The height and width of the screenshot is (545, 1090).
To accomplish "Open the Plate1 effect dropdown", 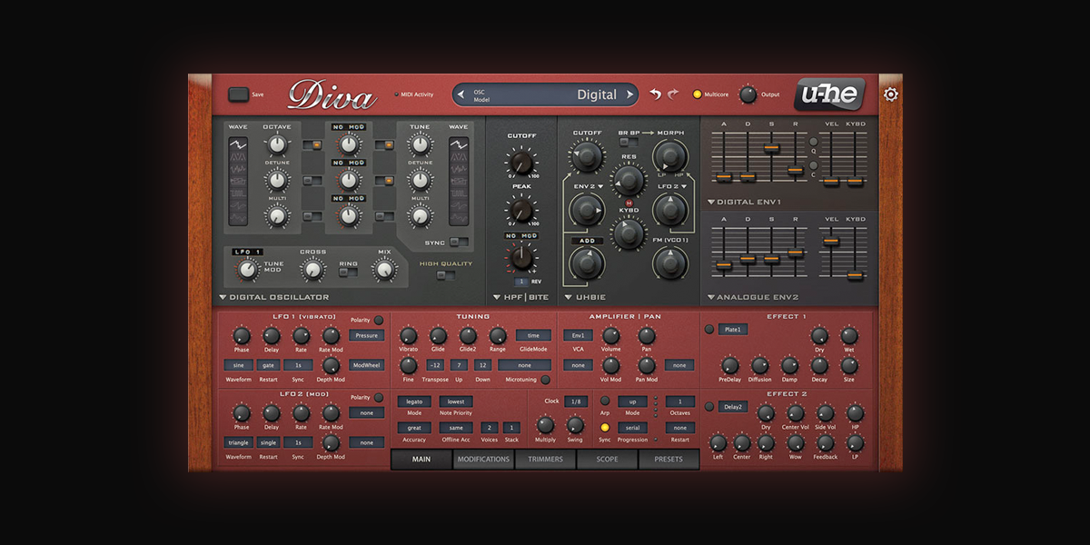I will point(733,330).
